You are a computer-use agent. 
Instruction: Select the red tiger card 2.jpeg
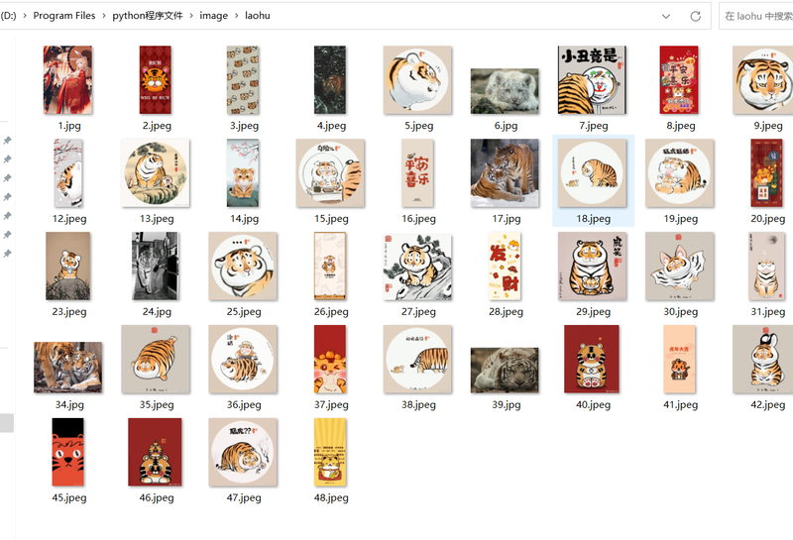click(x=156, y=80)
